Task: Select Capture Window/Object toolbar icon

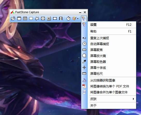Action: pyautogui.click(x=25, y=19)
